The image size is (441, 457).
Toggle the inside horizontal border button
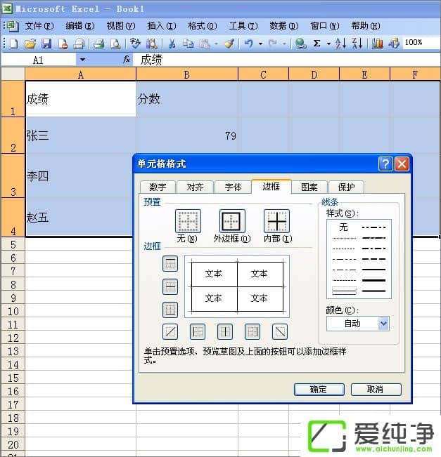tap(170, 286)
